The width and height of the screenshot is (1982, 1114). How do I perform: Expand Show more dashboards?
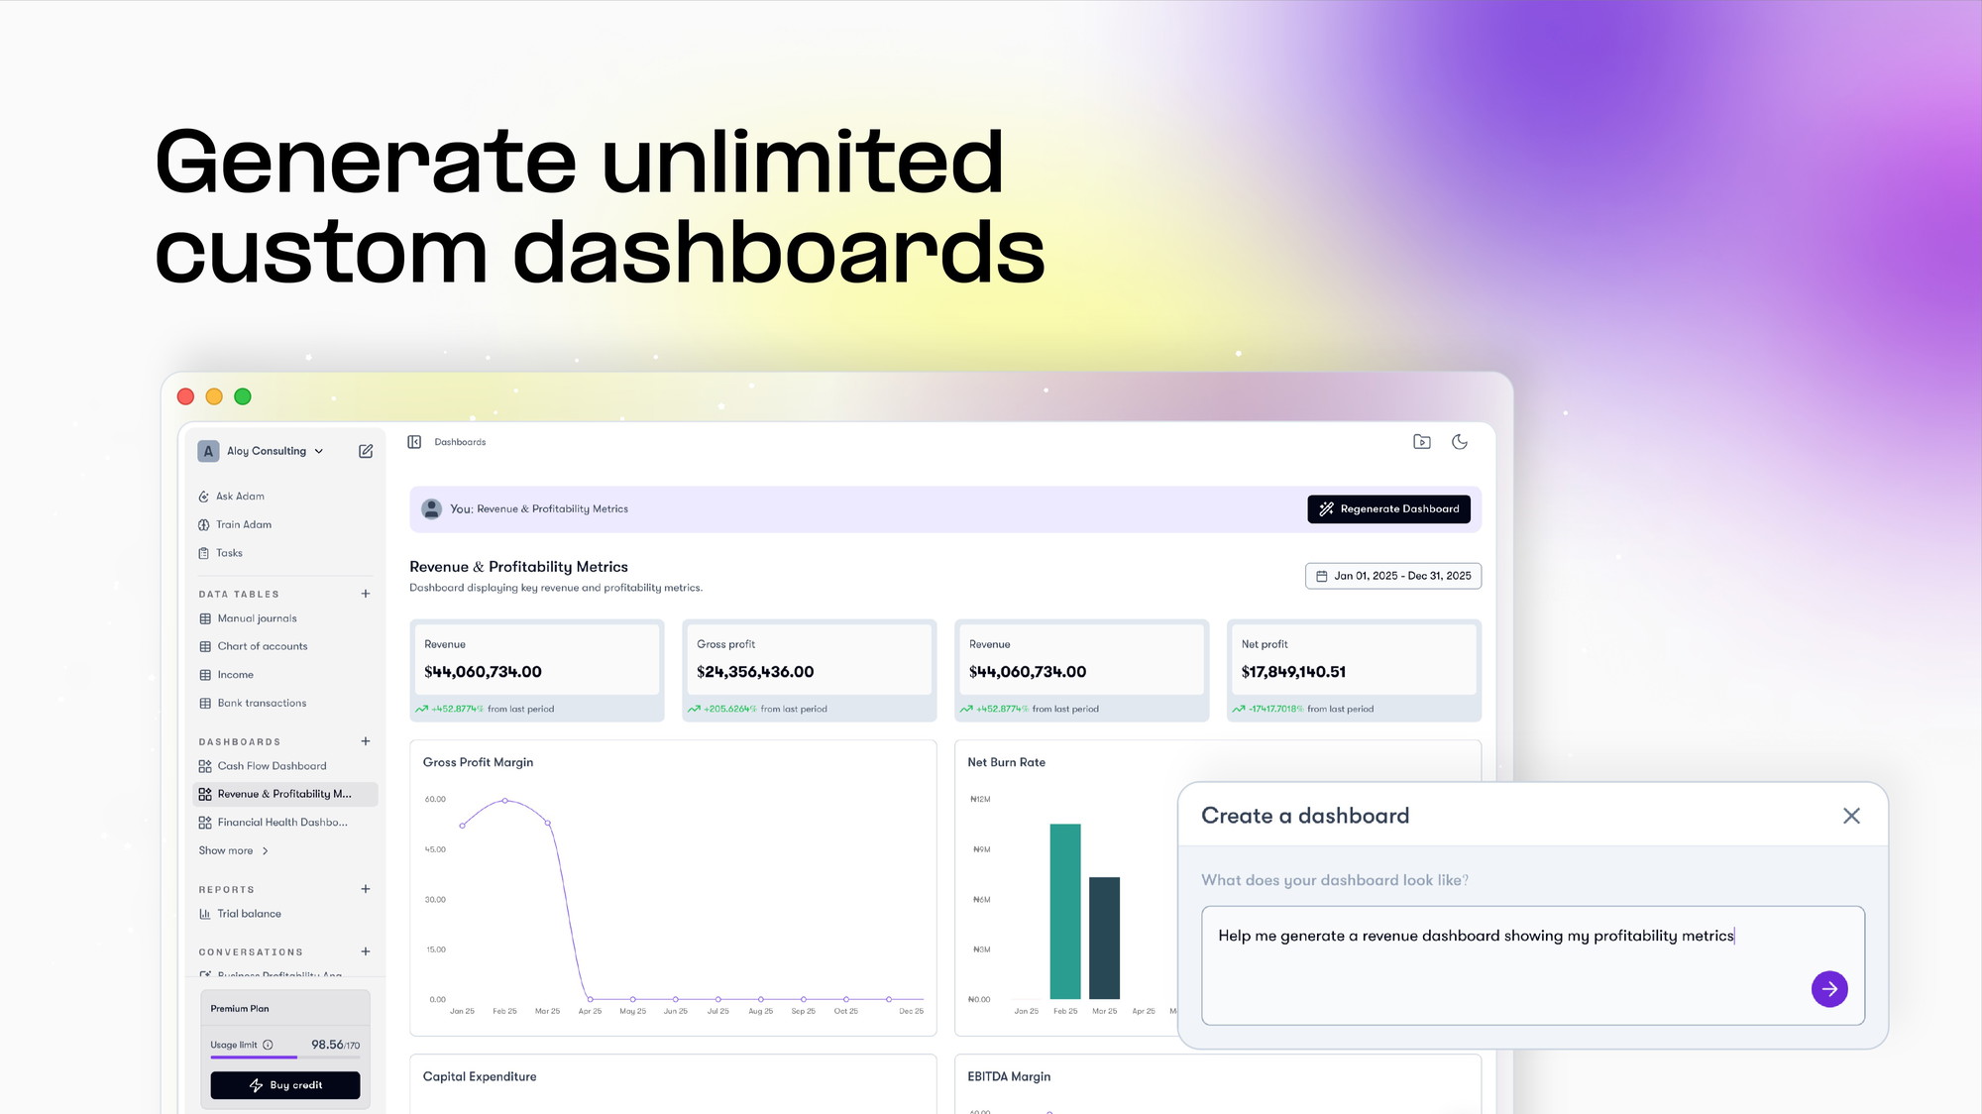234,850
